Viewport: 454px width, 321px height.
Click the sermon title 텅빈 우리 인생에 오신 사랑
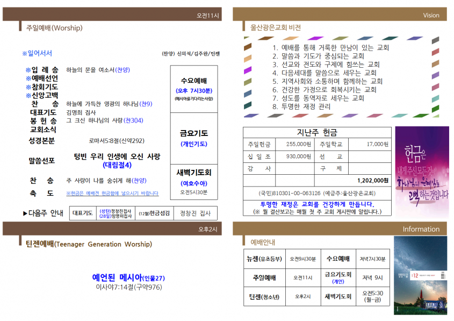click(117, 156)
